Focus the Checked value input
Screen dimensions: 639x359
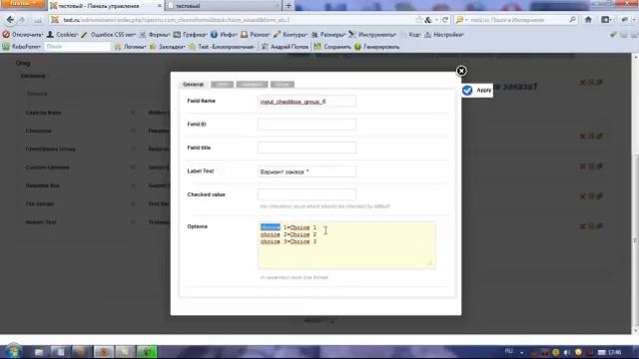pos(307,194)
